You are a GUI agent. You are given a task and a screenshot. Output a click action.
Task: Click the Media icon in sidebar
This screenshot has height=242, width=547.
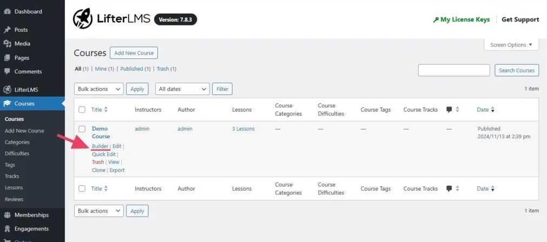tap(7, 44)
